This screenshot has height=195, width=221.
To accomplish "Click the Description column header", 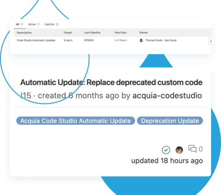I will pos(24,33).
